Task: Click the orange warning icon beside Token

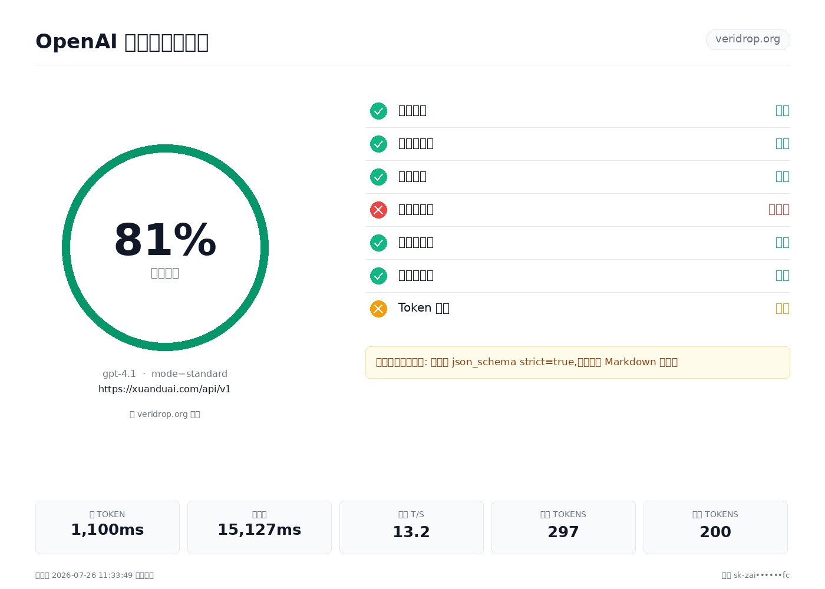Action: click(x=378, y=309)
